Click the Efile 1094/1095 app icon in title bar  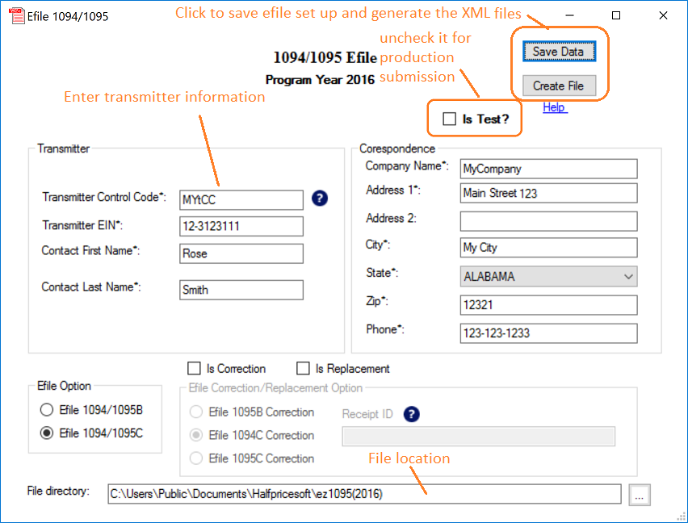(17, 16)
